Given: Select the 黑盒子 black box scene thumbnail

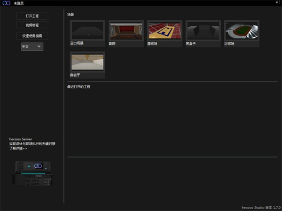Looking at the screenshot, I should point(203,31).
